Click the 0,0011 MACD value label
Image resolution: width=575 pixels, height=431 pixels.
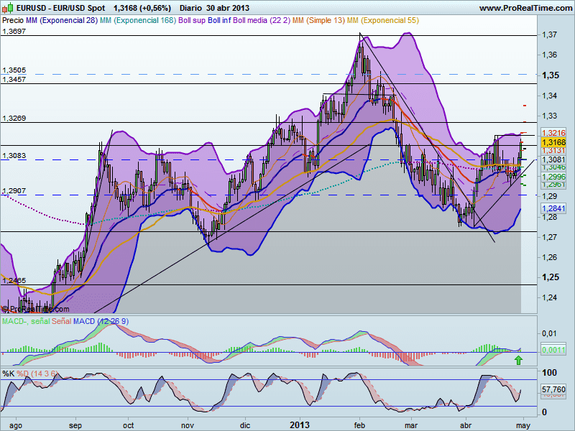552,350
